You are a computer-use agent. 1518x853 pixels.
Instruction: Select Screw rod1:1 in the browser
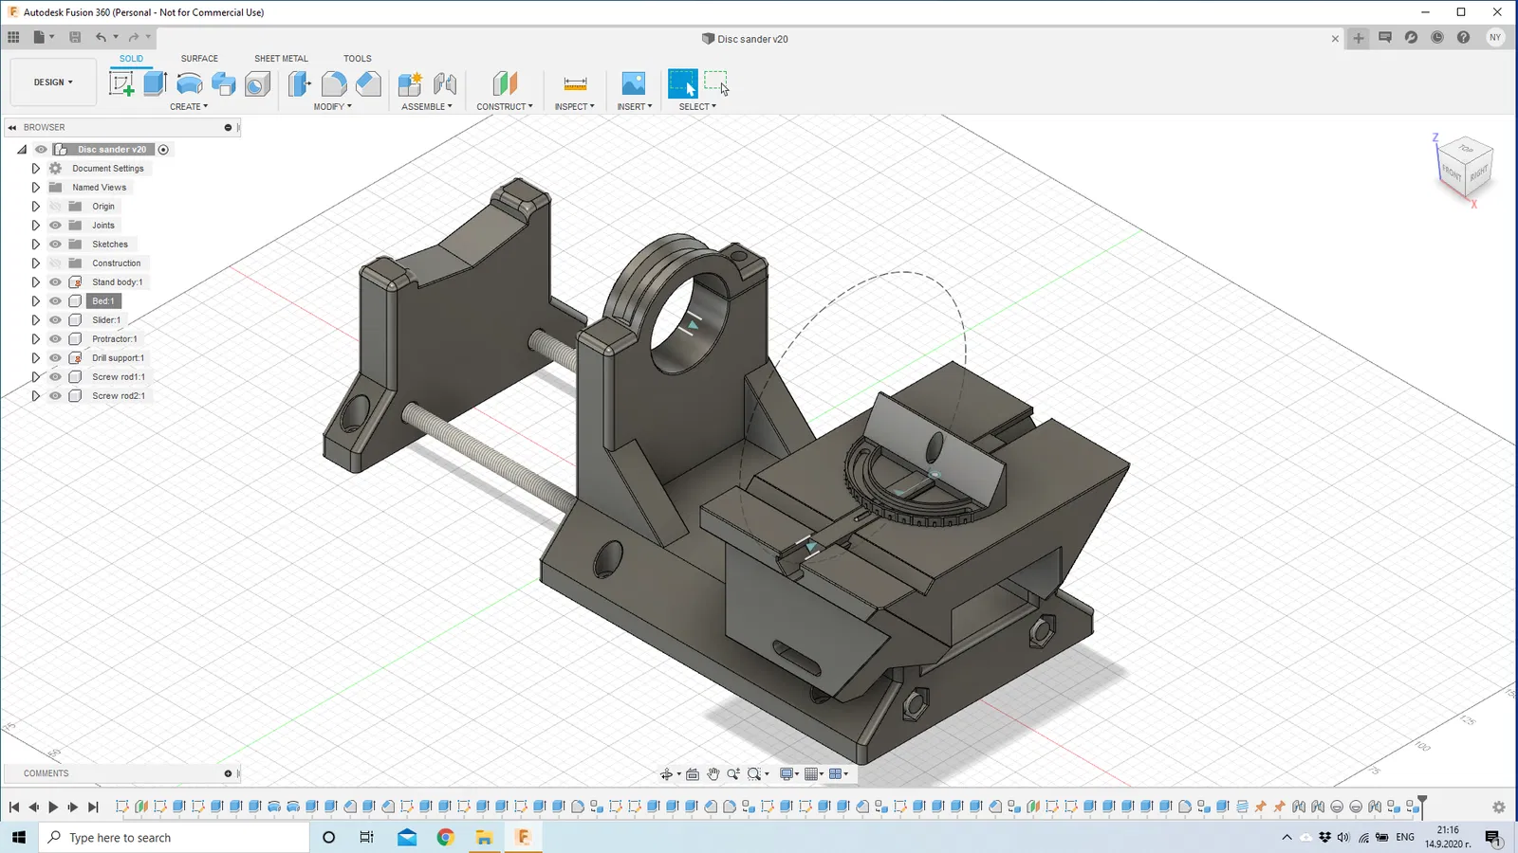tap(119, 377)
